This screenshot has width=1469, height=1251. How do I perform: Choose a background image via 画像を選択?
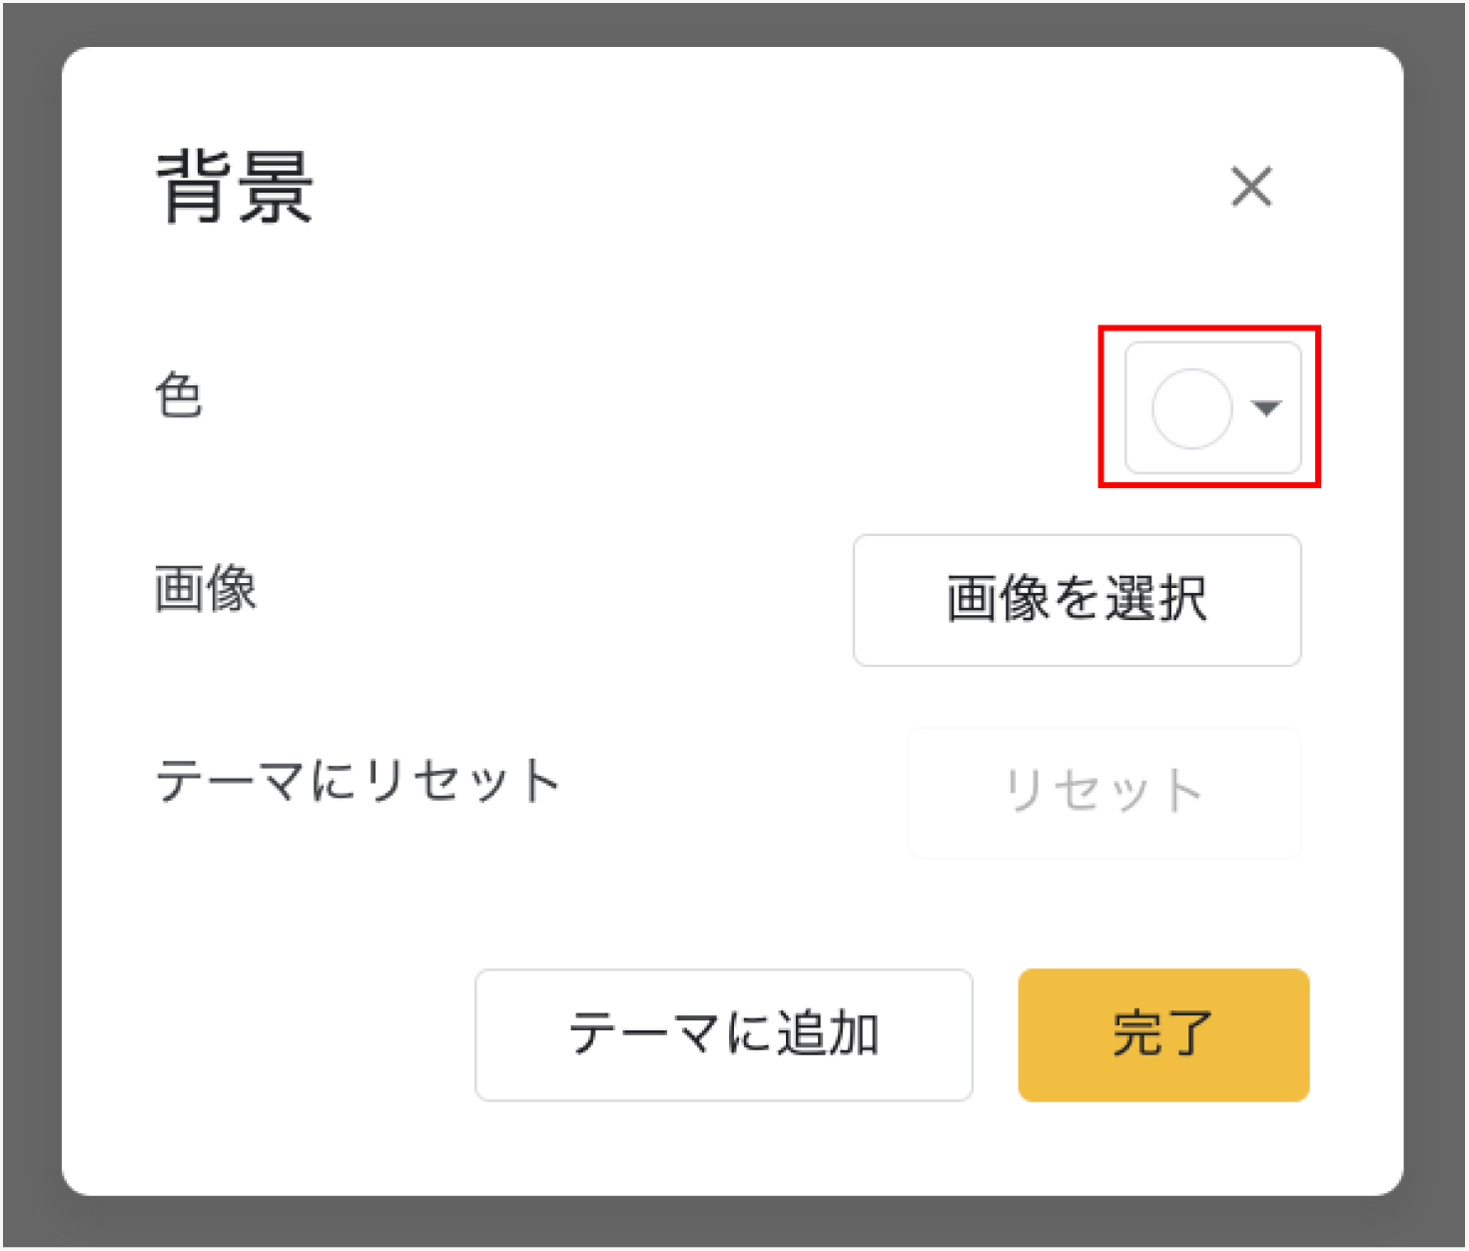1077,599
